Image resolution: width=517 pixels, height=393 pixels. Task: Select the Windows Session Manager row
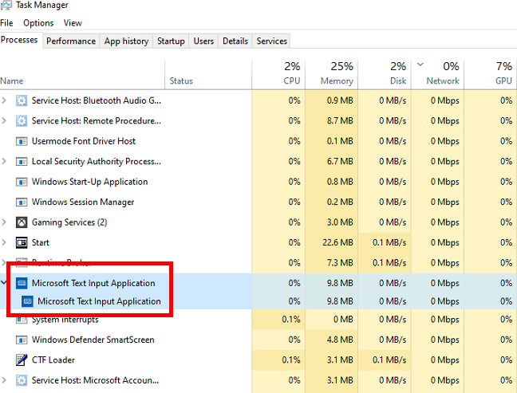click(258, 202)
